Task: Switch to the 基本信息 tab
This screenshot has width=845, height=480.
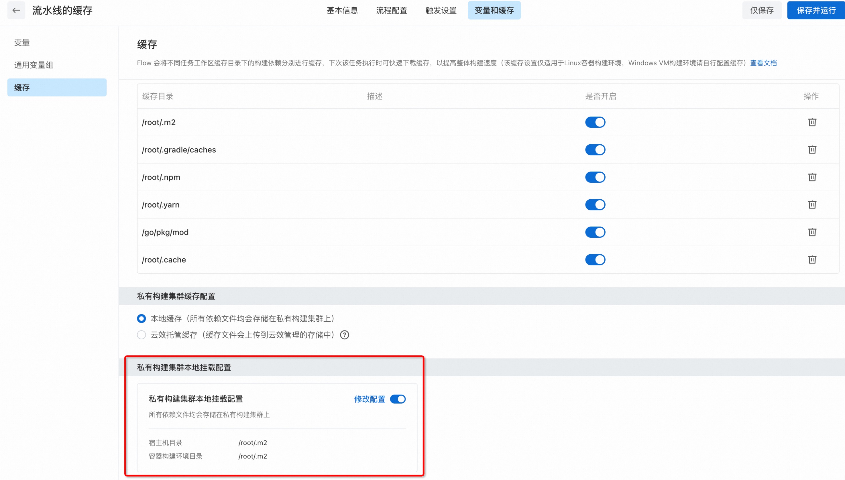Action: coord(342,10)
